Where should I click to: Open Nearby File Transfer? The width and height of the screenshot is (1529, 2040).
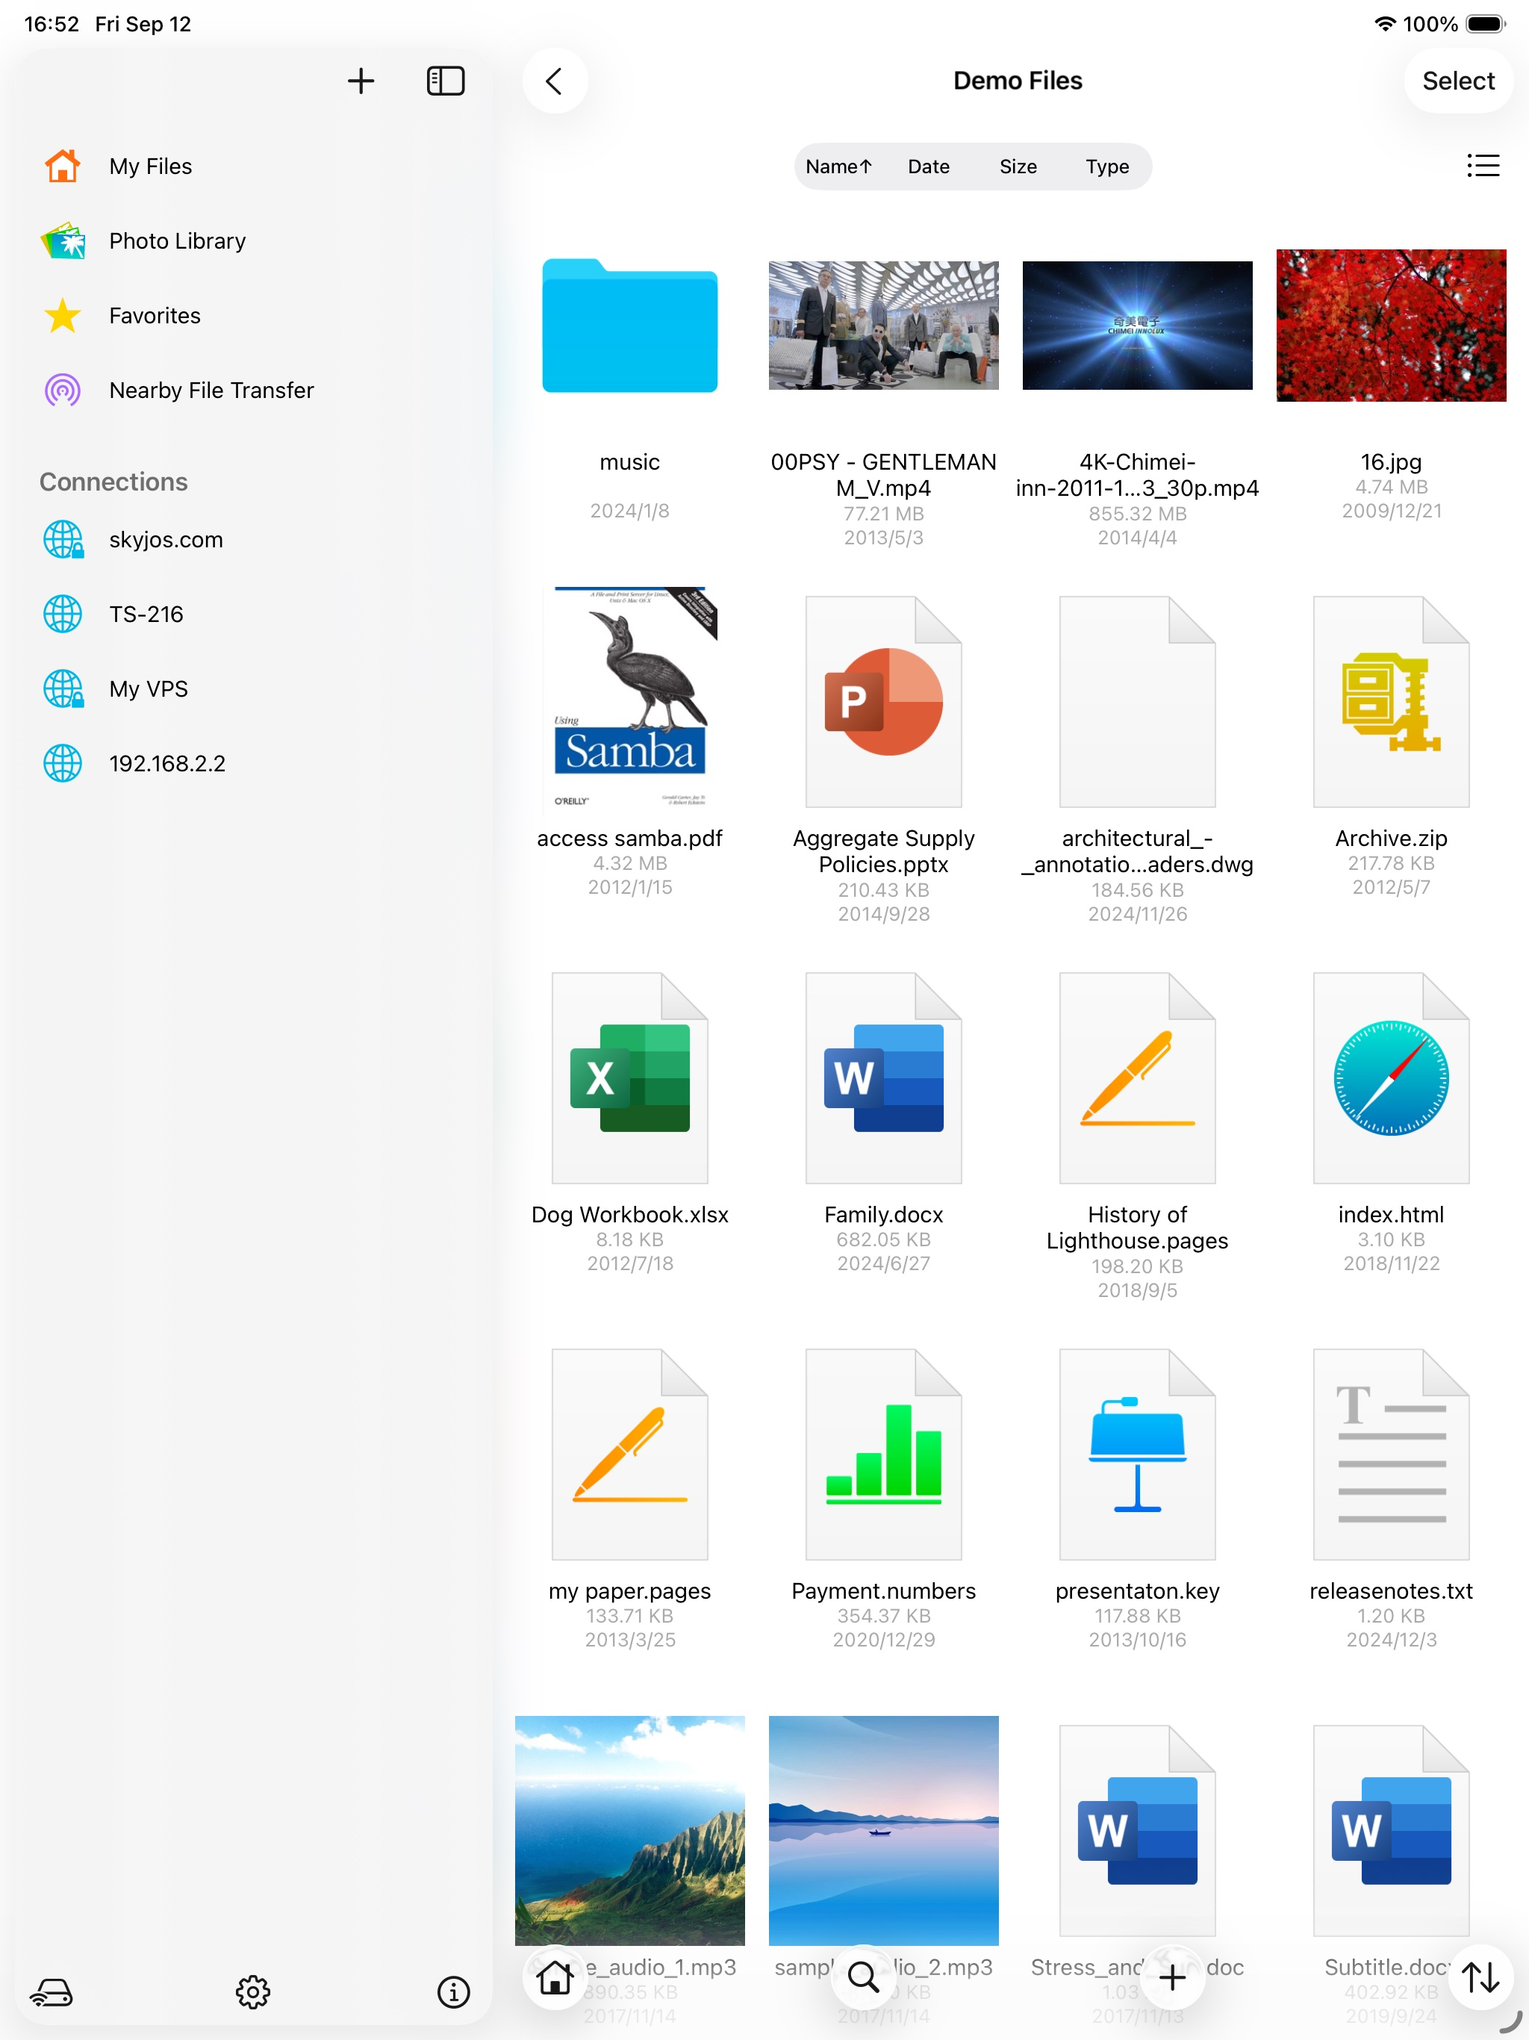pos(211,390)
